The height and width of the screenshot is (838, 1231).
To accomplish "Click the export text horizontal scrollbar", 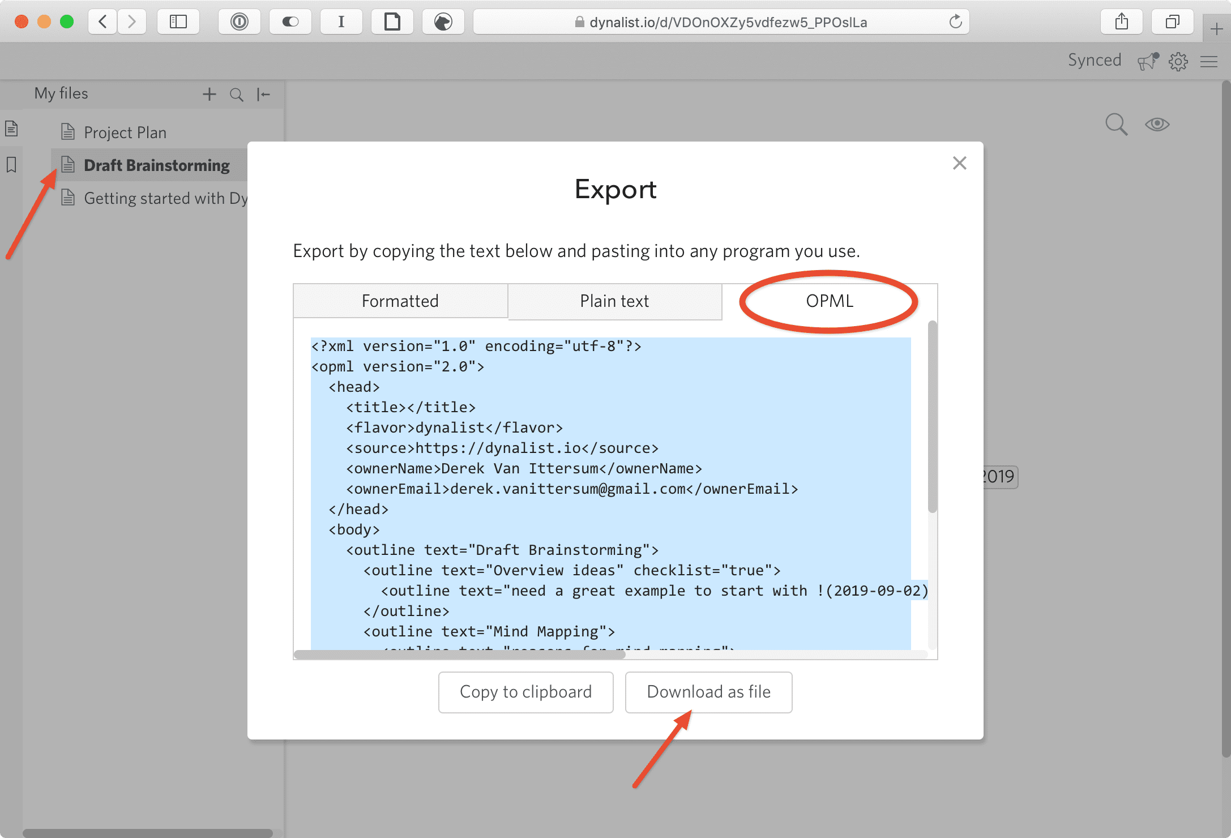I will [x=460, y=655].
